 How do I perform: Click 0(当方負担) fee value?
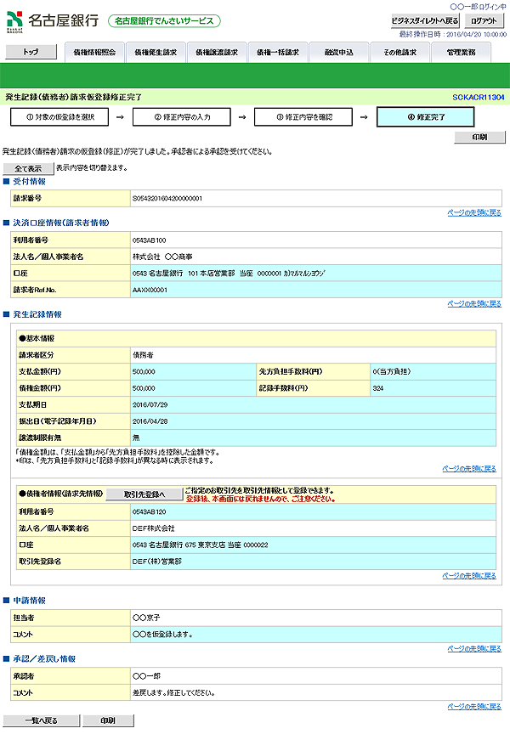click(x=392, y=372)
